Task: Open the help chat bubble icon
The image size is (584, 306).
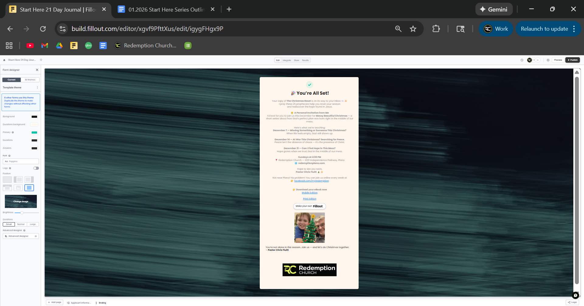Action: (575, 295)
